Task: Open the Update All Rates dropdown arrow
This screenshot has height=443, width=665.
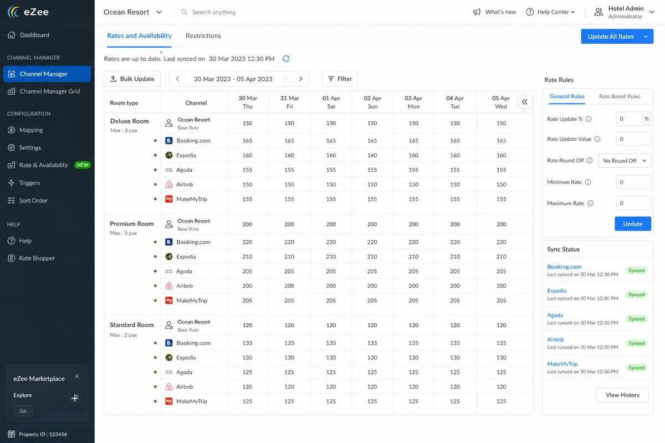Action: coord(646,37)
